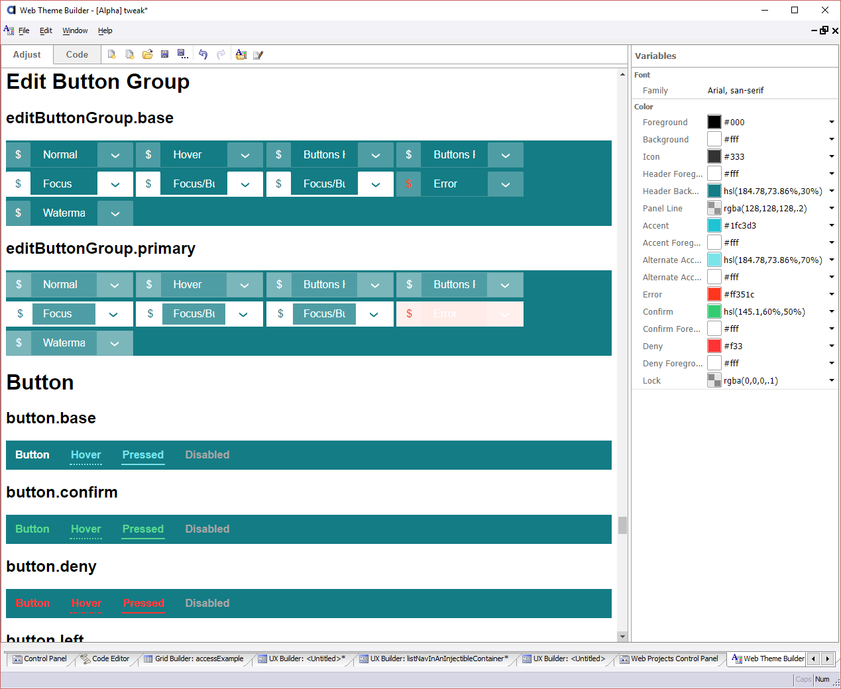Click the New from copy toolbar icon
Image resolution: width=841 pixels, height=689 pixels.
(x=130, y=54)
